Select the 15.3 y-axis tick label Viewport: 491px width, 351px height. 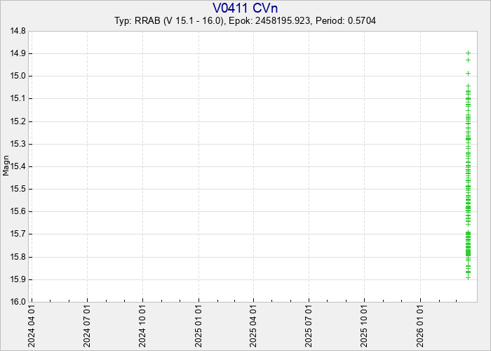pos(18,144)
